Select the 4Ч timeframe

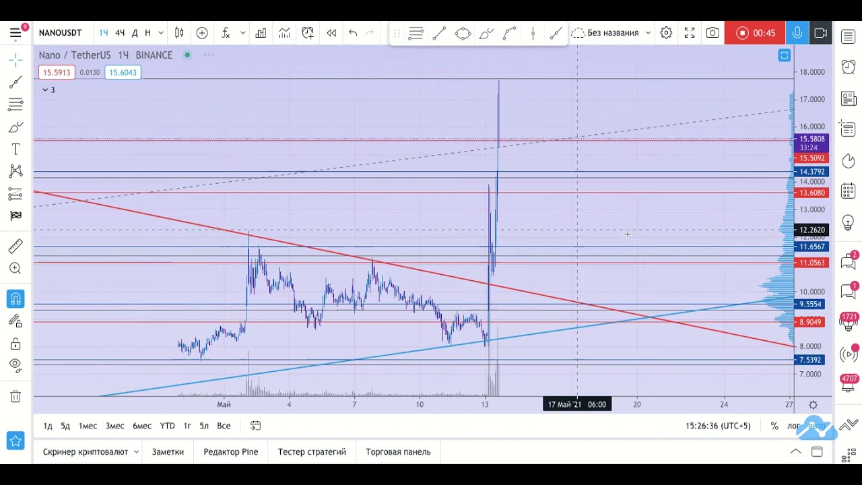[120, 33]
